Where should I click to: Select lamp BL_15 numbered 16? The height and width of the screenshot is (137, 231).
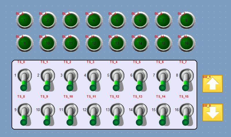[x=186, y=43]
